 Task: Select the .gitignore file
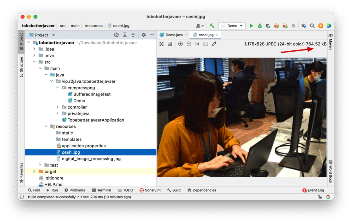tap(54, 178)
